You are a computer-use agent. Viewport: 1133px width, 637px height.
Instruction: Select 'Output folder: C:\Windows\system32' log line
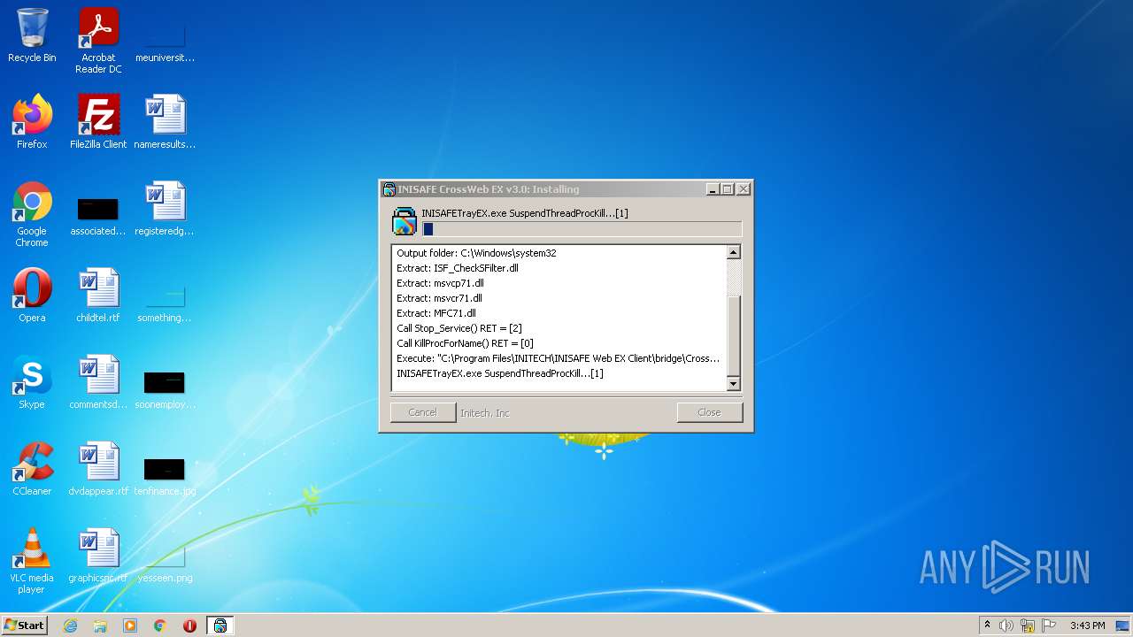pos(476,253)
